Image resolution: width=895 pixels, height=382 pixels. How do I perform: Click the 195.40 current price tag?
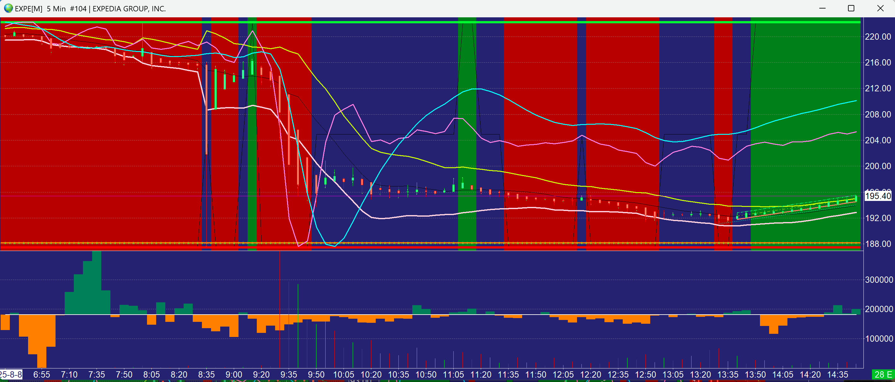point(878,196)
